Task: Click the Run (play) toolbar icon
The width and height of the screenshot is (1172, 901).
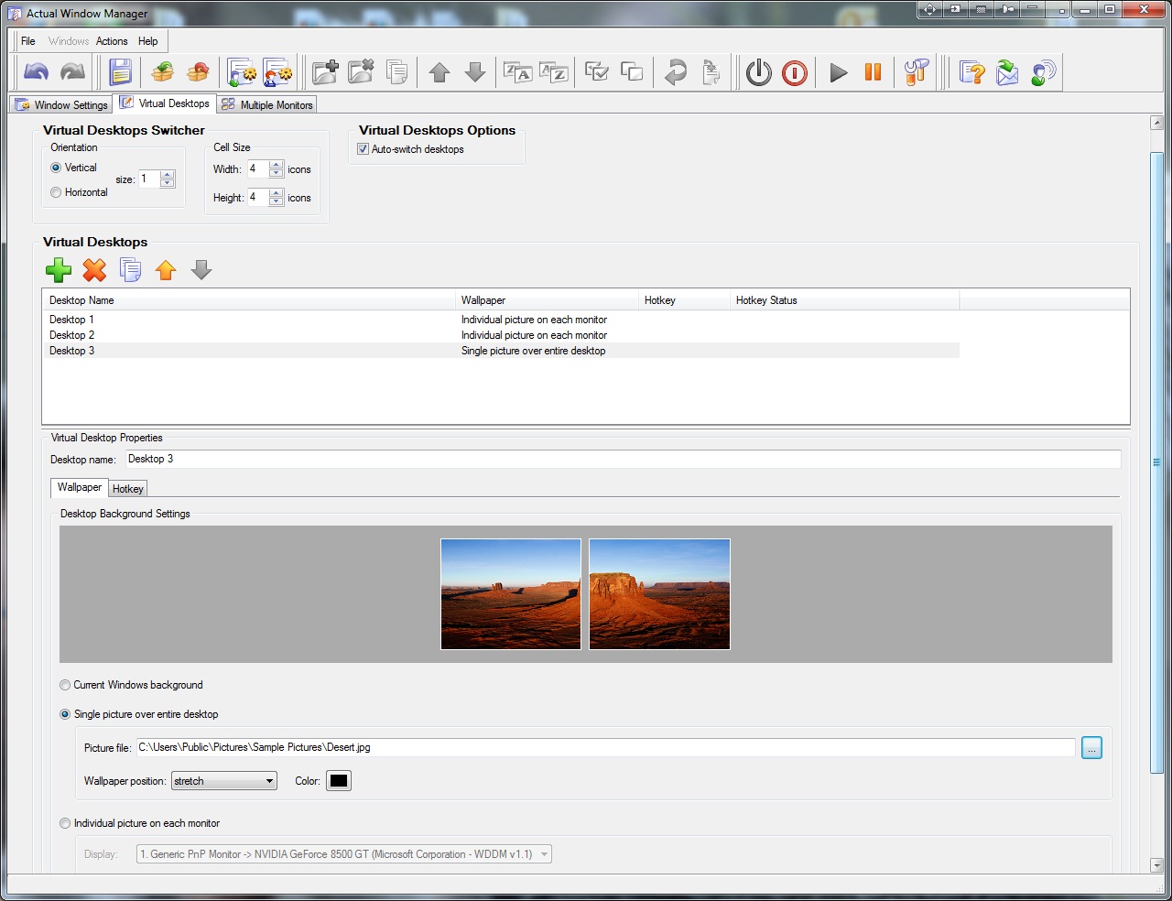Action: 838,72
